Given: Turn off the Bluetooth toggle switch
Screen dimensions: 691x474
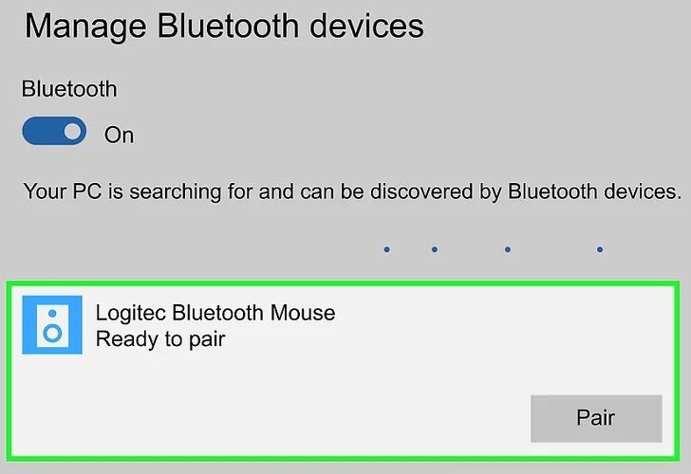Looking at the screenshot, I should pyautogui.click(x=54, y=133).
